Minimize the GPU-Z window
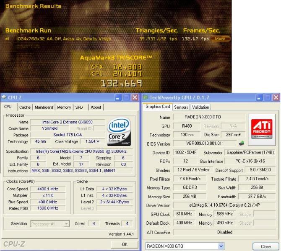281x251 pixels. 259,97
